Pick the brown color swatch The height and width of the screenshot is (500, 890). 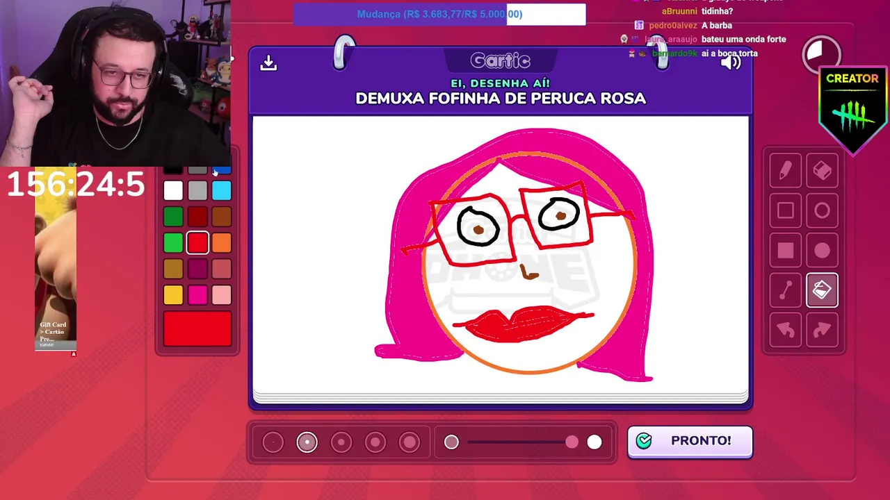(222, 217)
